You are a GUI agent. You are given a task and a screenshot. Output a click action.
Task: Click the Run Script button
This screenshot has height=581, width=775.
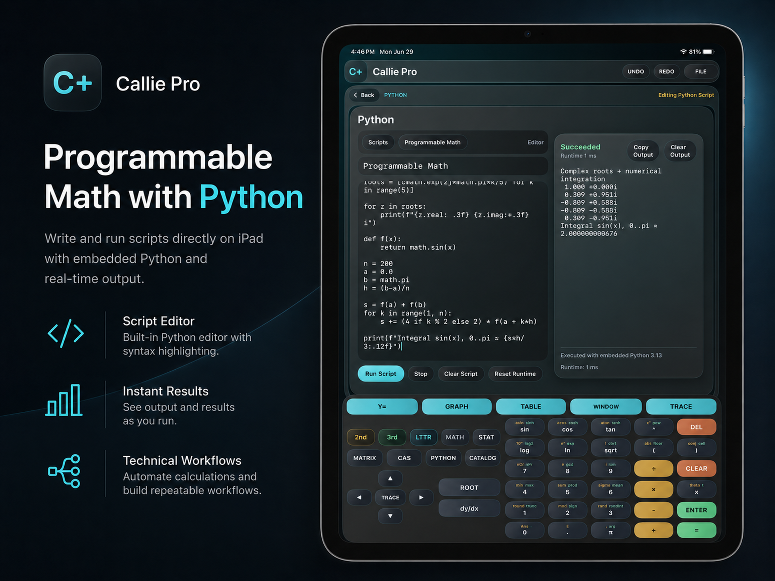[x=380, y=374]
